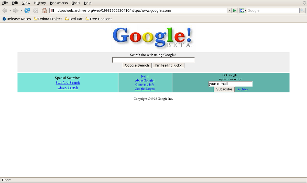
Task: Click the forward navigation arrow
Action: (15, 10)
